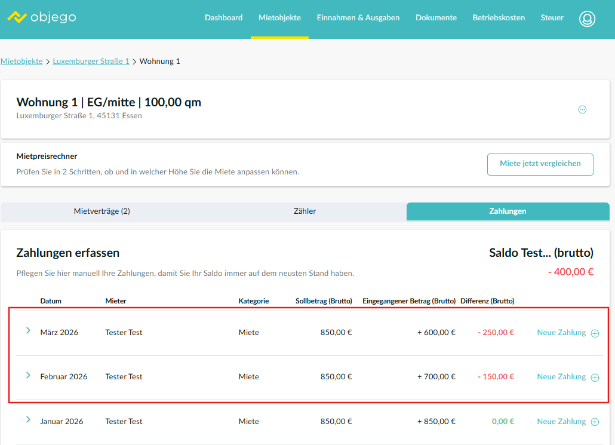Click plus icon for Februar 2026 payment
This screenshot has height=445, width=615.
pyautogui.click(x=595, y=378)
